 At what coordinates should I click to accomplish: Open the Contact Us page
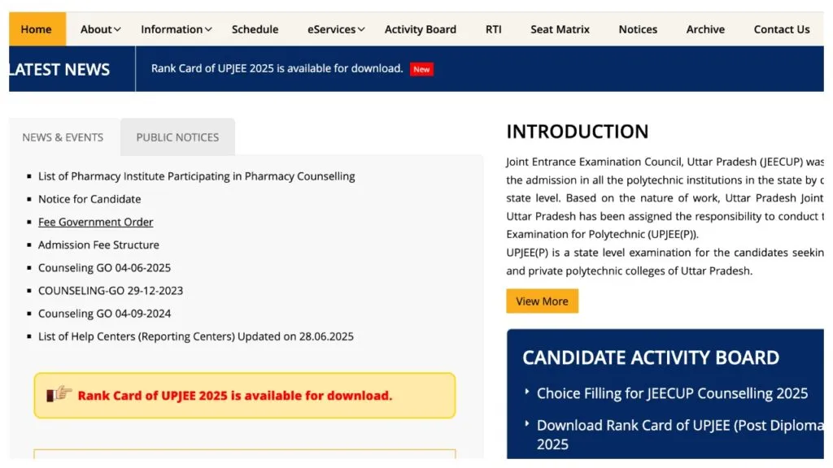point(781,29)
